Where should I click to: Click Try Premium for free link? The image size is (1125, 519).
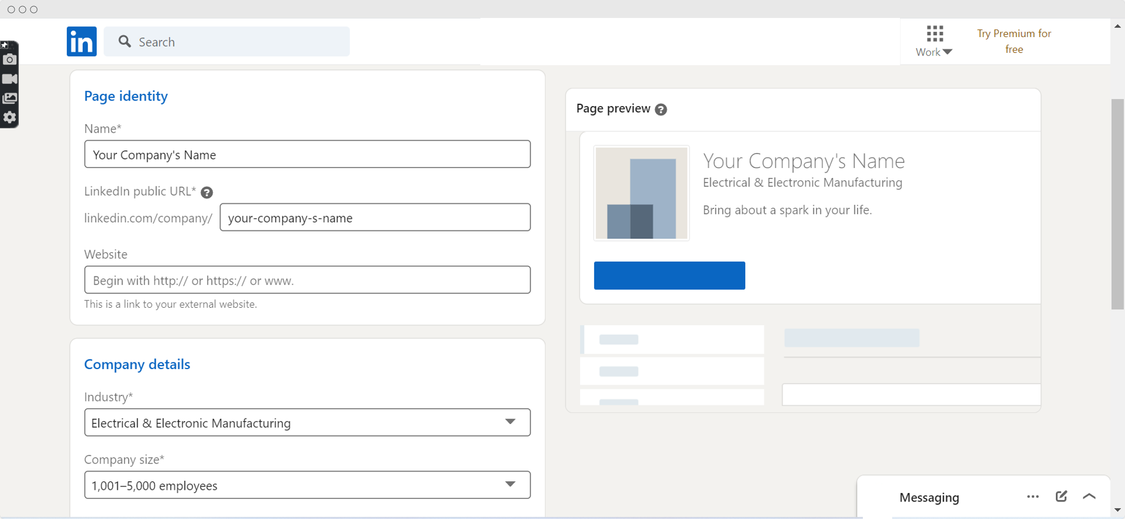1014,42
